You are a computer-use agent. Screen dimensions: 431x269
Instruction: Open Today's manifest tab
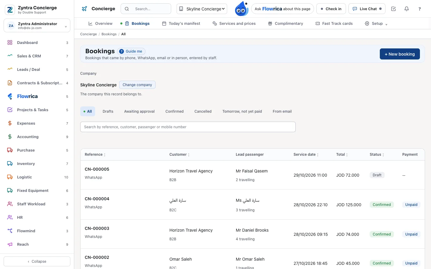click(x=181, y=24)
